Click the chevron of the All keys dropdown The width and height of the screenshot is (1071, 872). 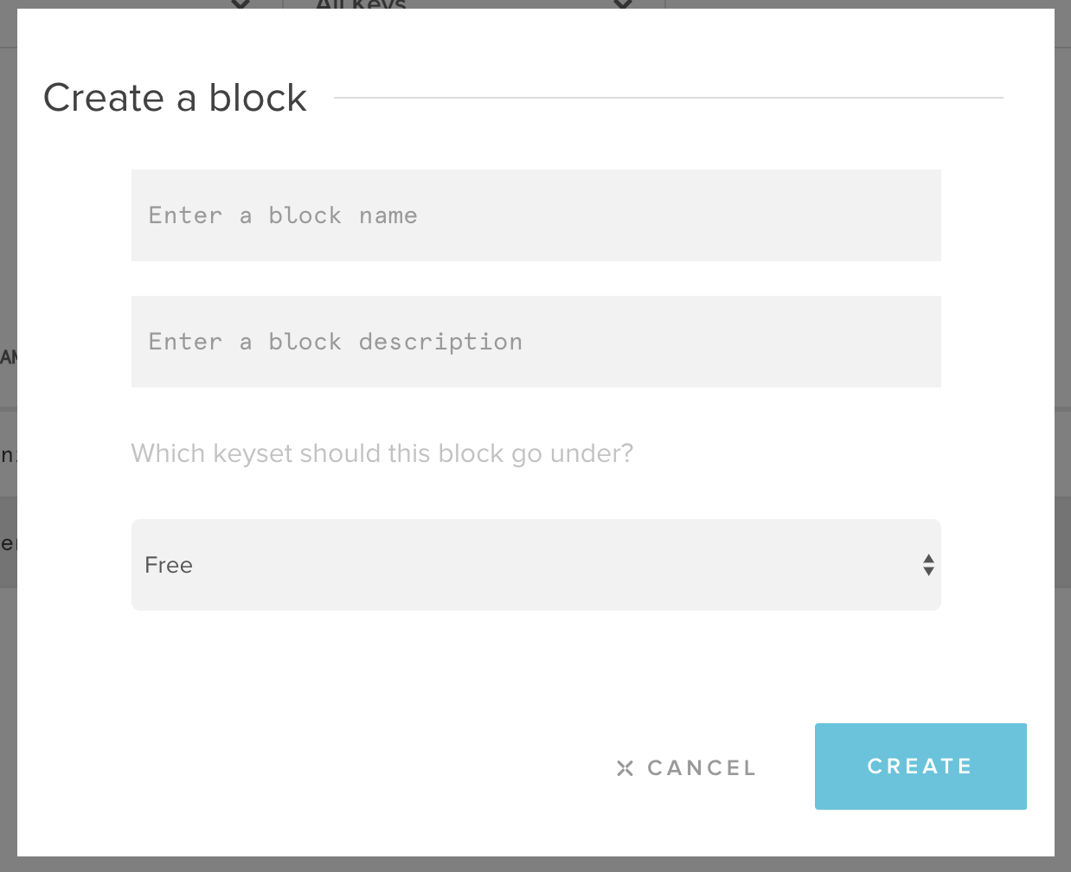pos(623,4)
